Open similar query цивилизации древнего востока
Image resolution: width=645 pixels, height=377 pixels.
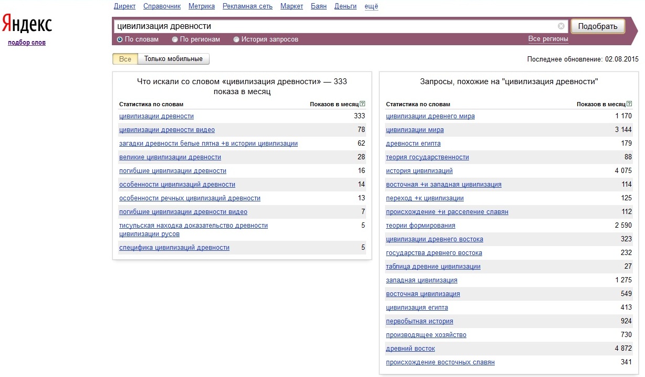click(434, 239)
